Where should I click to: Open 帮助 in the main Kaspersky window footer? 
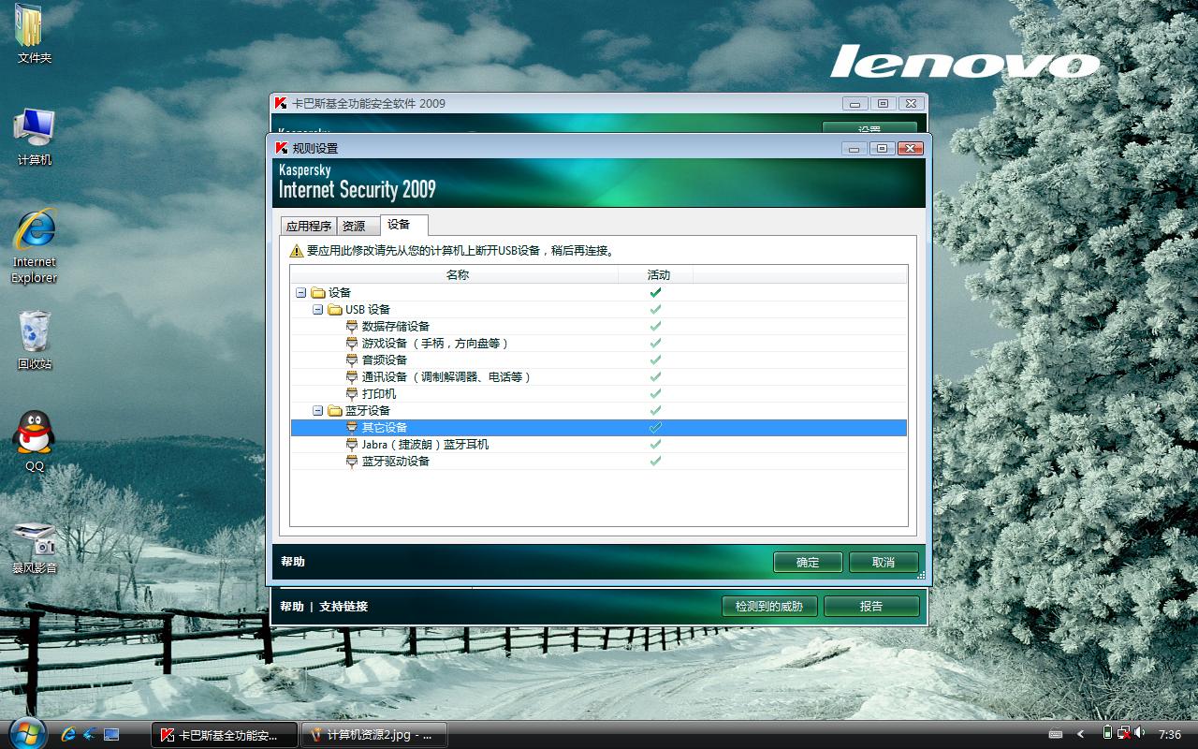pos(292,607)
